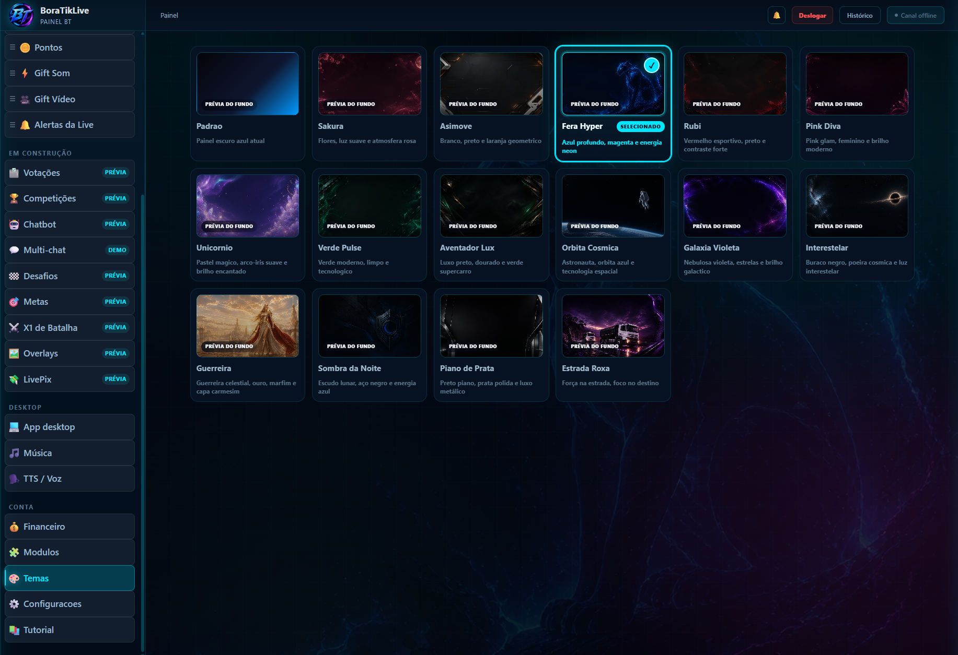
Task: Click the Gift Som row reorder handle
Action: pyautogui.click(x=13, y=73)
